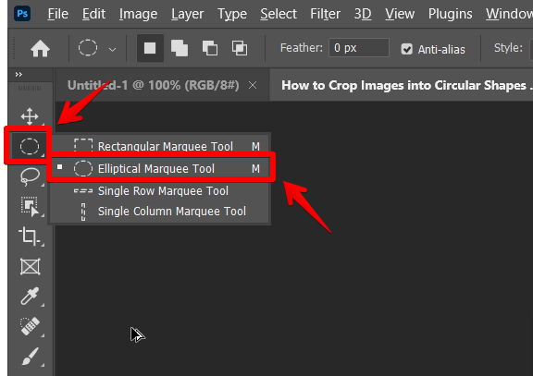Enable Intersect with selection mode
Screen dimensions: 533x376
click(240, 48)
